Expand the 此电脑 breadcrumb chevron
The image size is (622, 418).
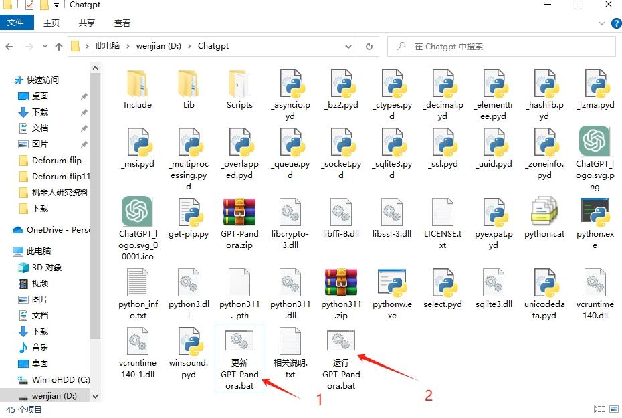coord(128,46)
